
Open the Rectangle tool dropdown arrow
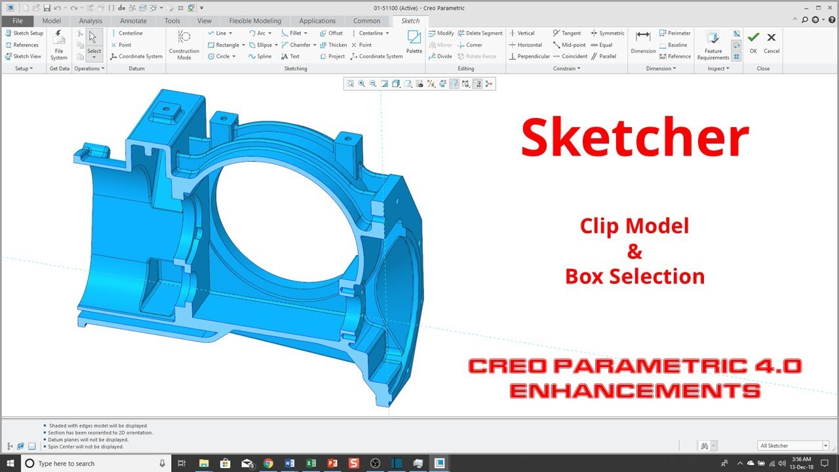243,45
